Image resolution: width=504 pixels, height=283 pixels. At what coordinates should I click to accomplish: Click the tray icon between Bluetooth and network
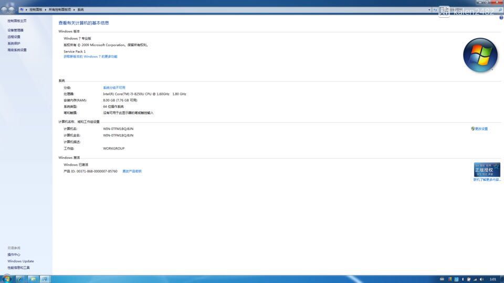click(469, 279)
